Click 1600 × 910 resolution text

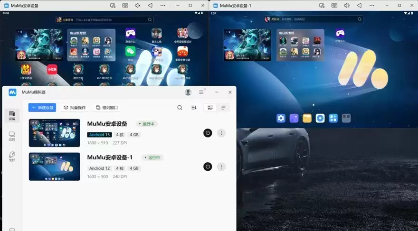97,143
